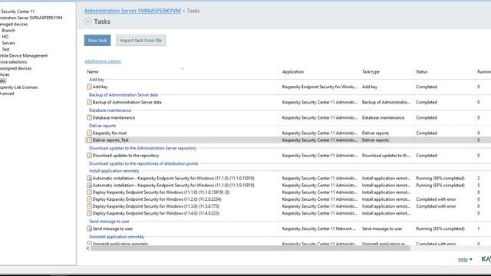
Task: Select the Add key task row name
Action: (x=101, y=87)
